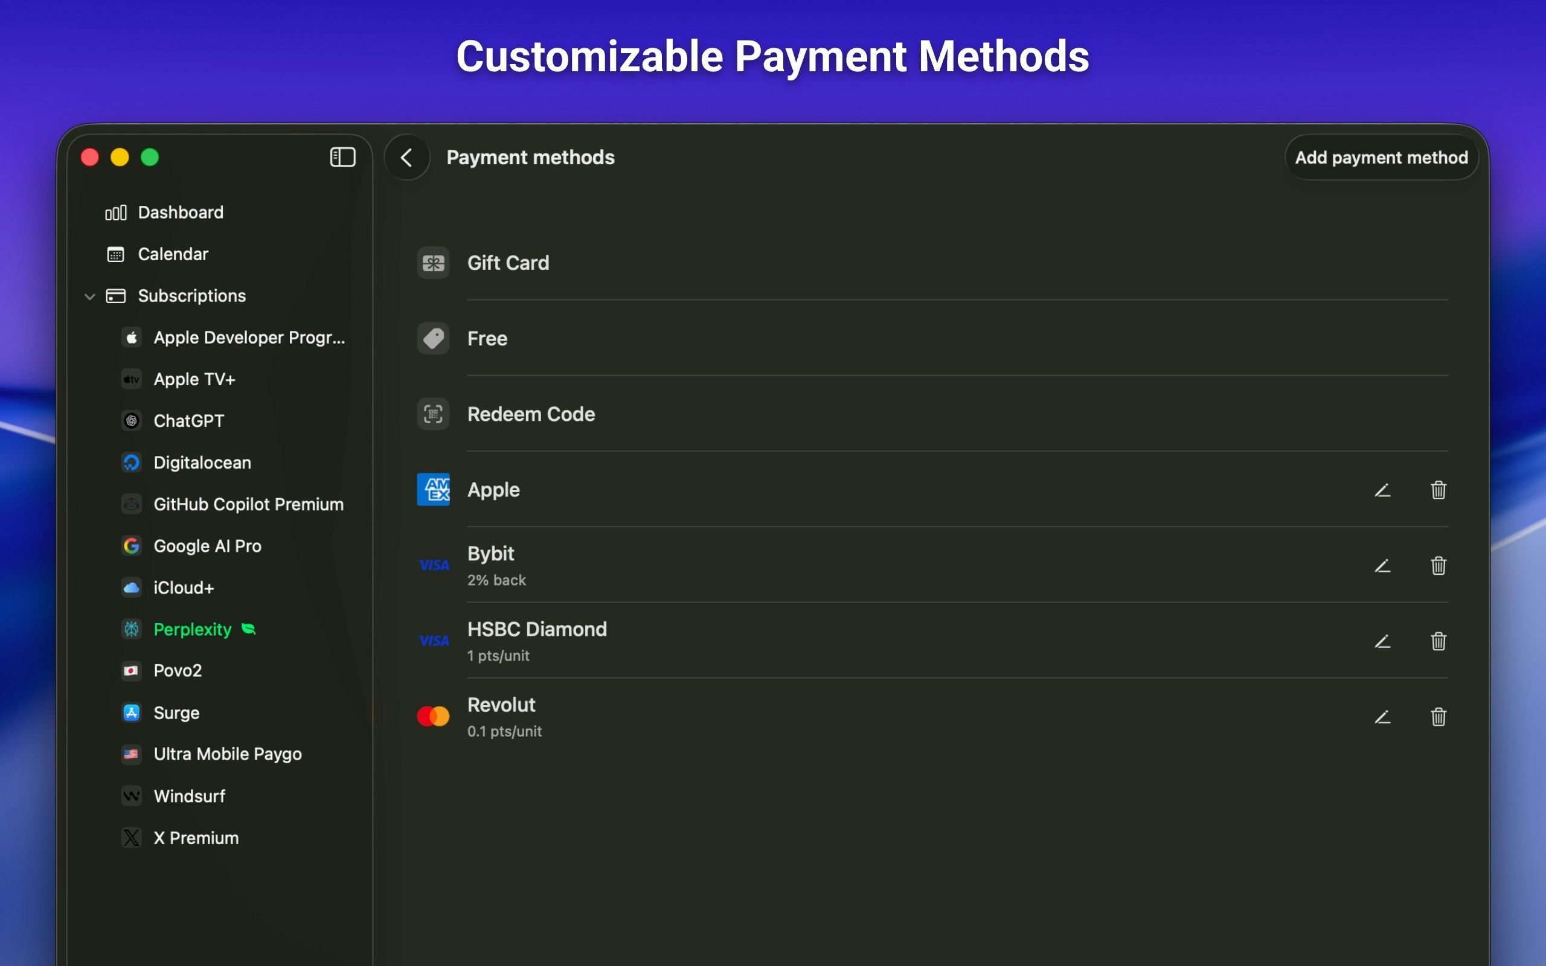1546x966 pixels.
Task: Select GitHub Copilot Premium in sidebar
Action: tap(248, 504)
